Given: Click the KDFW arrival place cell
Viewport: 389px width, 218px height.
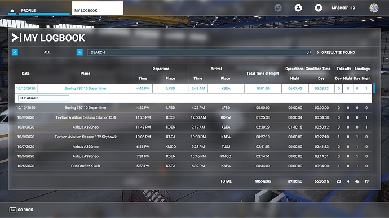Looking at the screenshot, I should pos(226,117).
